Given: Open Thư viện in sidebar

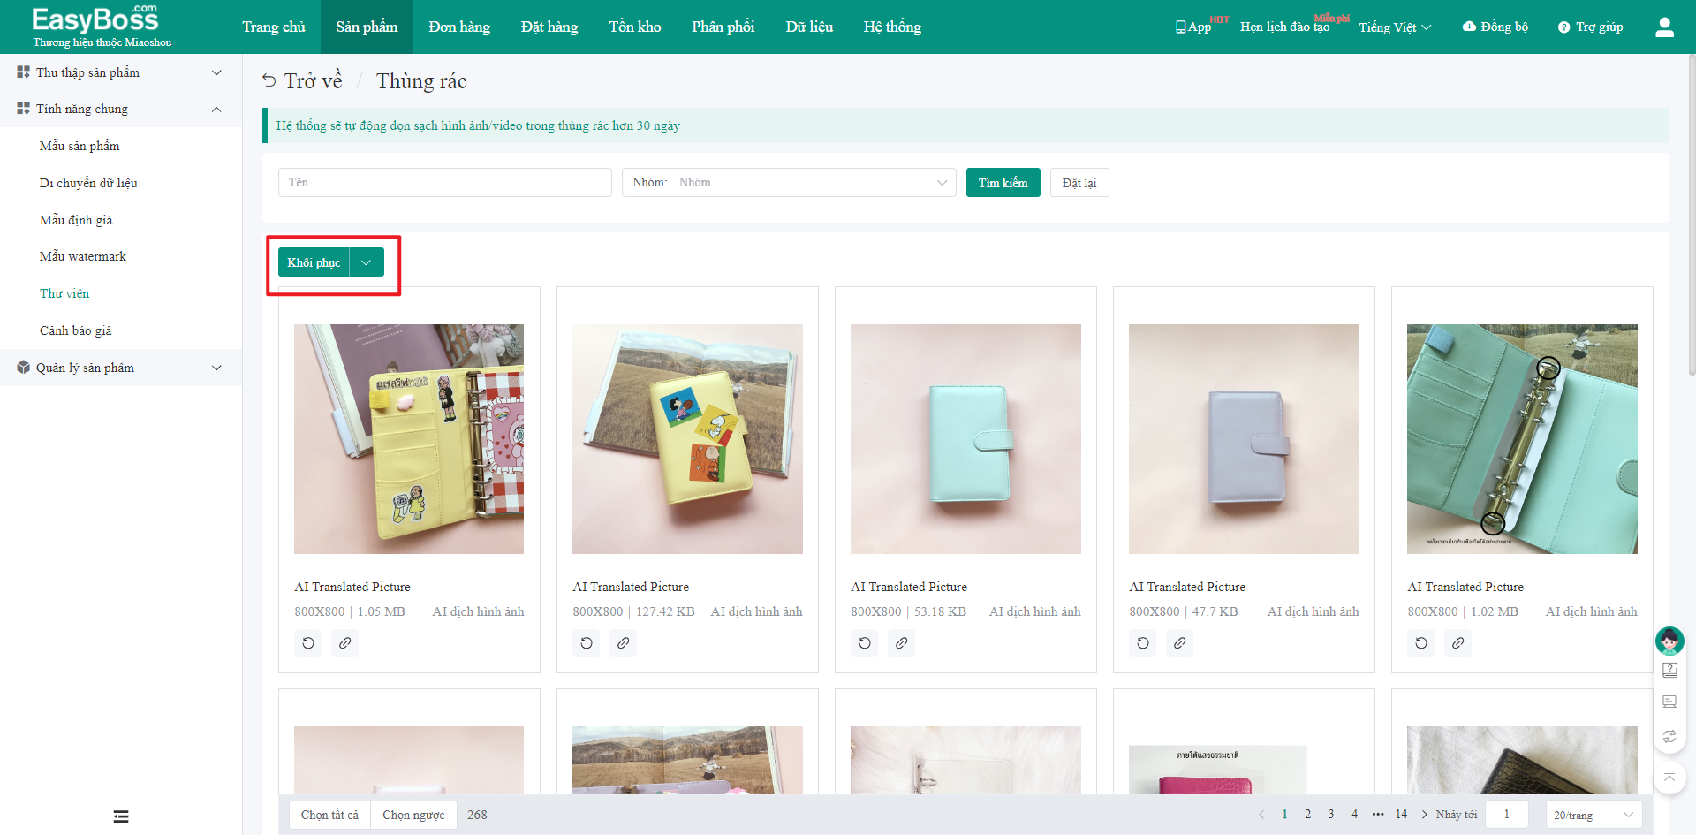Looking at the screenshot, I should 64,293.
